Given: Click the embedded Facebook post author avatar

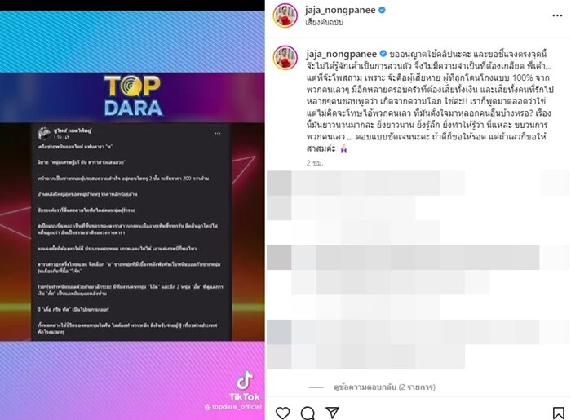Looking at the screenshot, I should (x=44, y=133).
